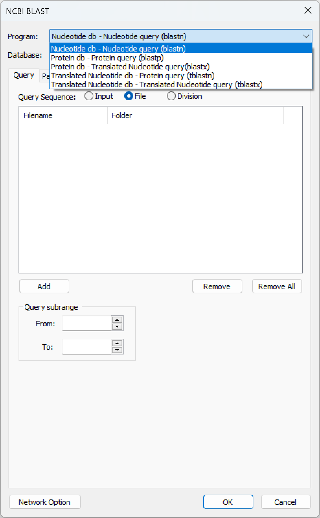This screenshot has width=320, height=518.
Task: Sort by the Folder column header
Action: tap(195, 115)
